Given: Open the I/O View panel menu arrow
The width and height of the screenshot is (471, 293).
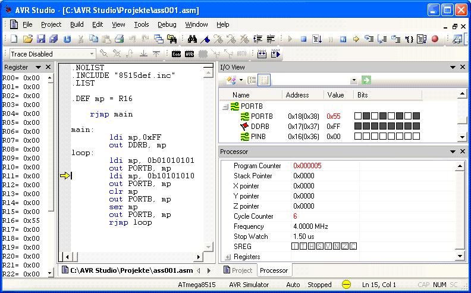Looking at the screenshot, I should (453, 67).
